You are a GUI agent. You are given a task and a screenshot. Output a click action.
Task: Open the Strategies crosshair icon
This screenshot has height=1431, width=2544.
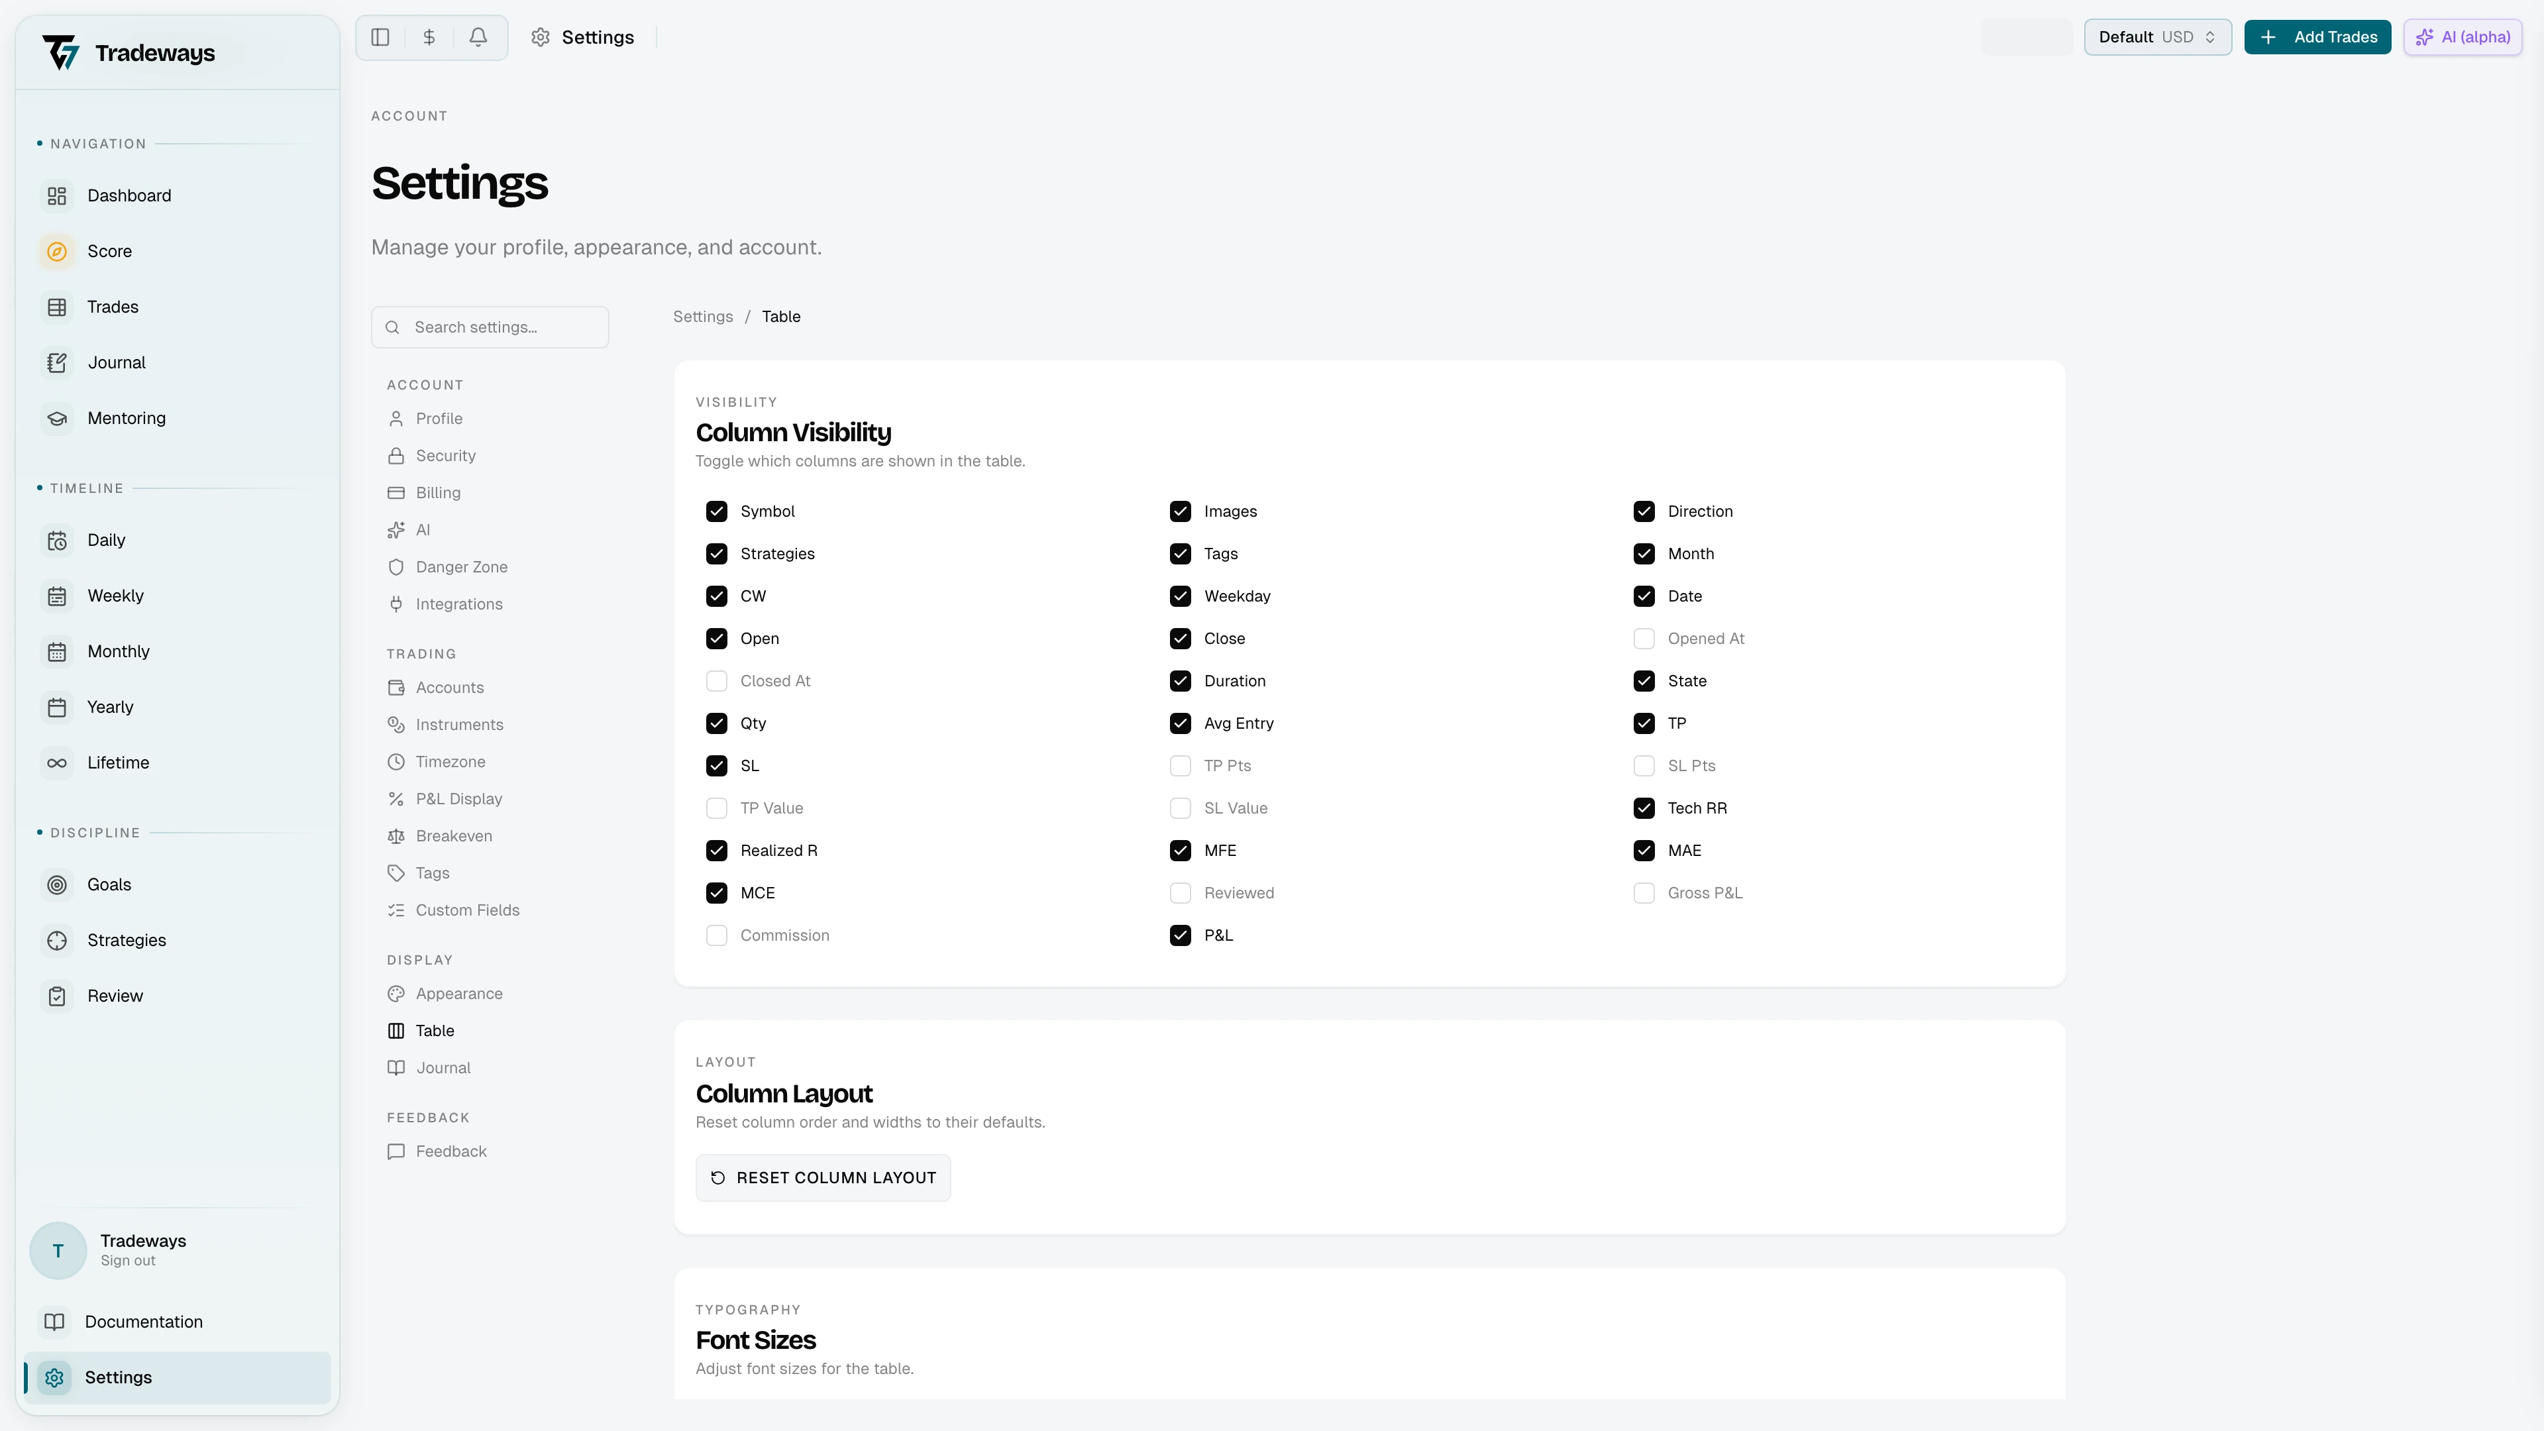click(x=57, y=941)
